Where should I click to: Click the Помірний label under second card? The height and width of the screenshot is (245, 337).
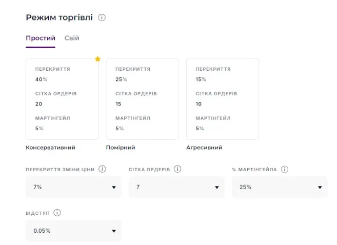tap(121, 148)
